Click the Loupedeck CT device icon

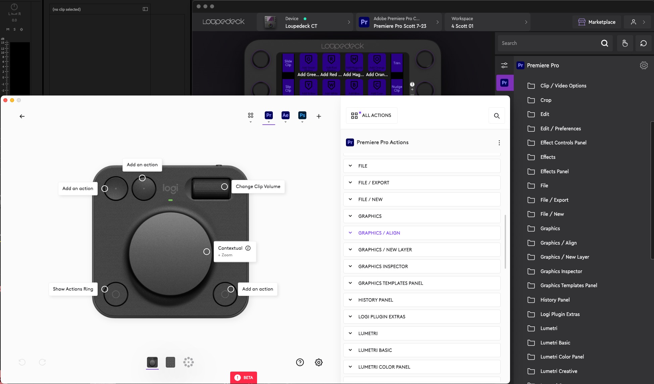point(271,22)
